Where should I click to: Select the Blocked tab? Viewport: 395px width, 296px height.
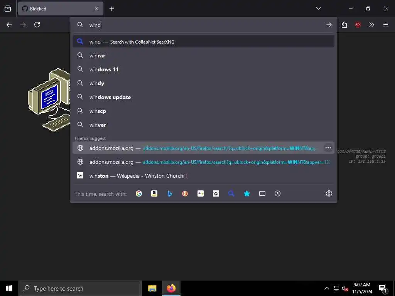coord(61,8)
